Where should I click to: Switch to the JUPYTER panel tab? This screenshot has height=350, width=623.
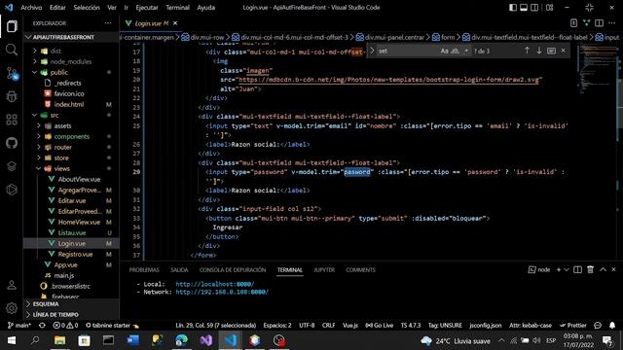click(x=324, y=270)
